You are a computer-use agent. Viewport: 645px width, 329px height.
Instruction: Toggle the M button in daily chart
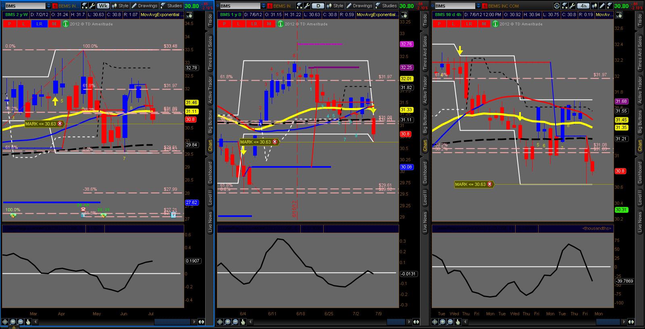269,24
